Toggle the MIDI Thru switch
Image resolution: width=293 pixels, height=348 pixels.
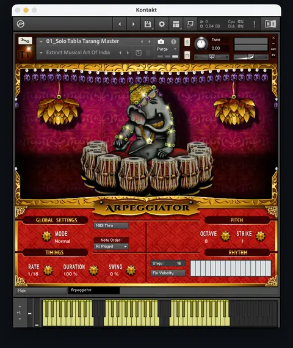[x=111, y=226]
